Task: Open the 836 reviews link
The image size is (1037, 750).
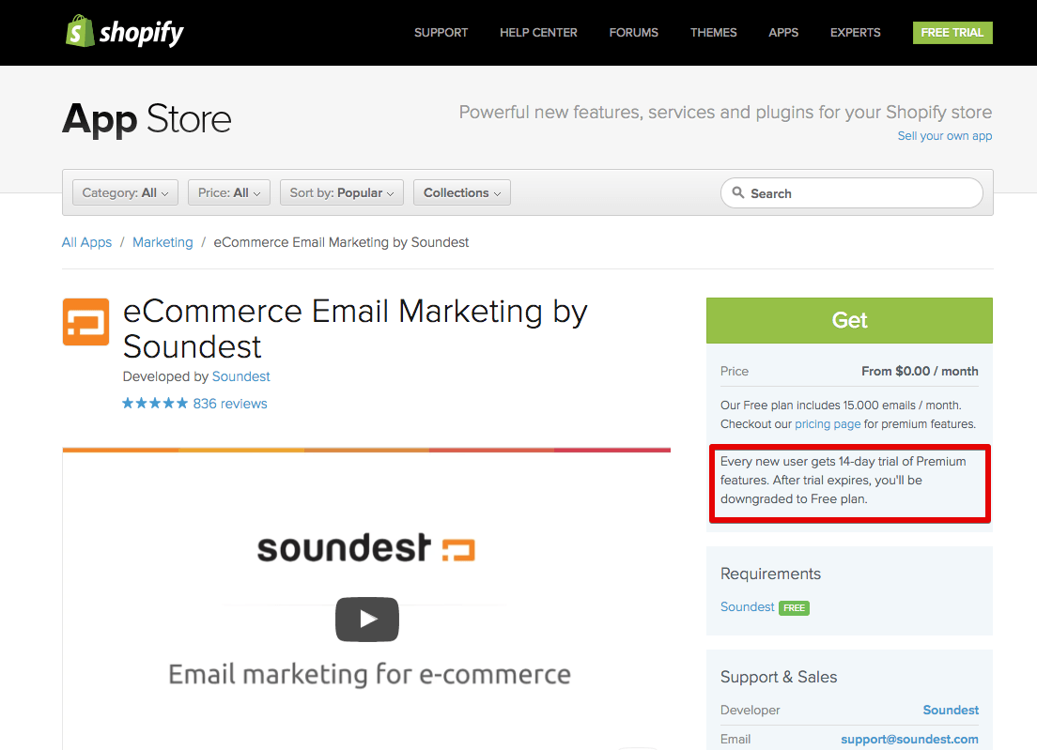Action: pos(230,404)
